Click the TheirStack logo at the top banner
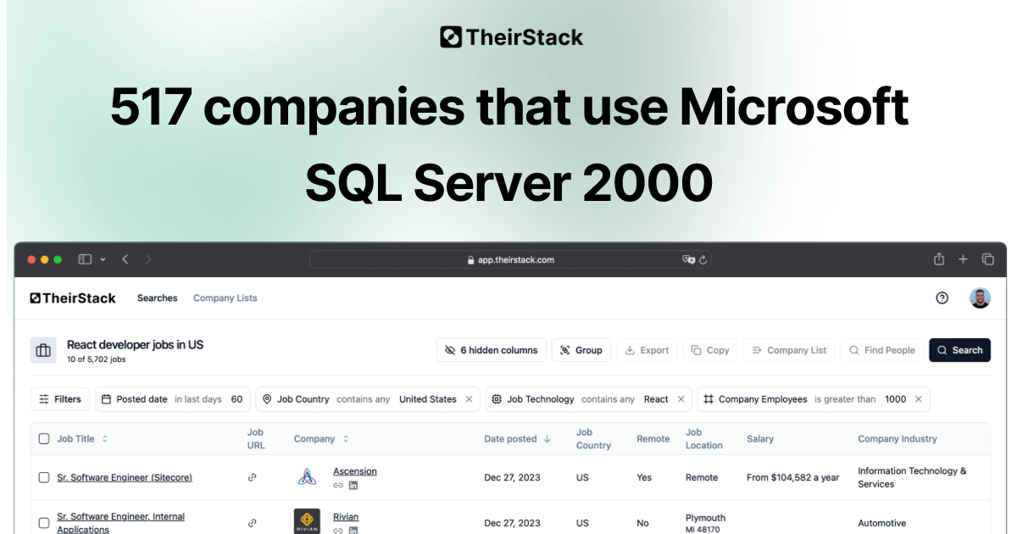This screenshot has width=1017, height=534. (x=511, y=37)
